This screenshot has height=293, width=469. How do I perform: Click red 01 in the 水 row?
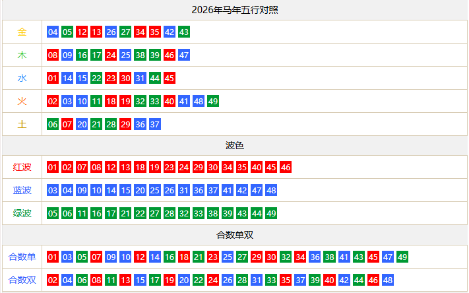(x=53, y=78)
